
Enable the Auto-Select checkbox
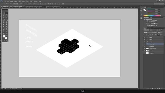(x=6, y=4)
